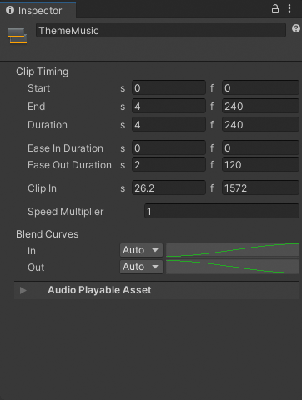This screenshot has height=400, width=302.
Task: Click the Ease In Duration seconds field
Action: click(x=169, y=148)
